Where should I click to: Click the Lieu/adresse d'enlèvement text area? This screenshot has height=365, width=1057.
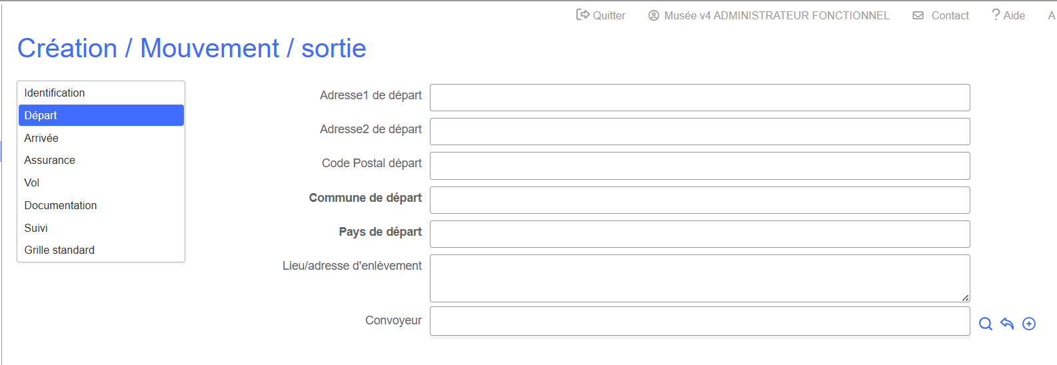tap(699, 278)
